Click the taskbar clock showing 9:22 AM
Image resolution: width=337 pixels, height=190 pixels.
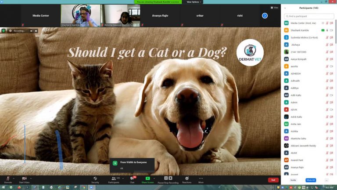[329, 188]
